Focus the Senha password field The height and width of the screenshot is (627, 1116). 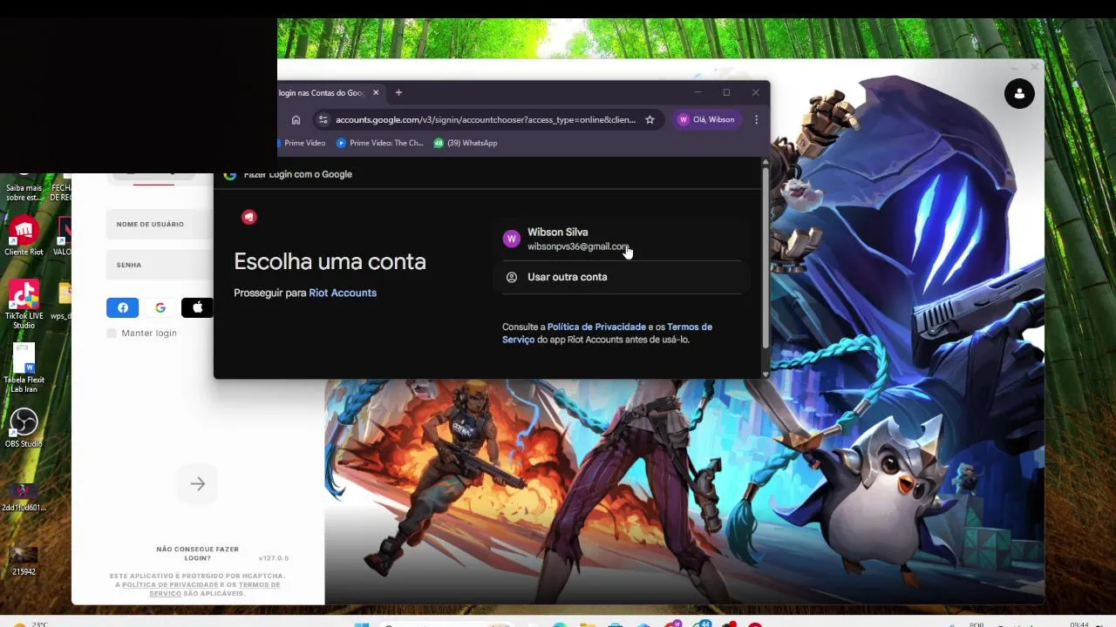pos(160,265)
